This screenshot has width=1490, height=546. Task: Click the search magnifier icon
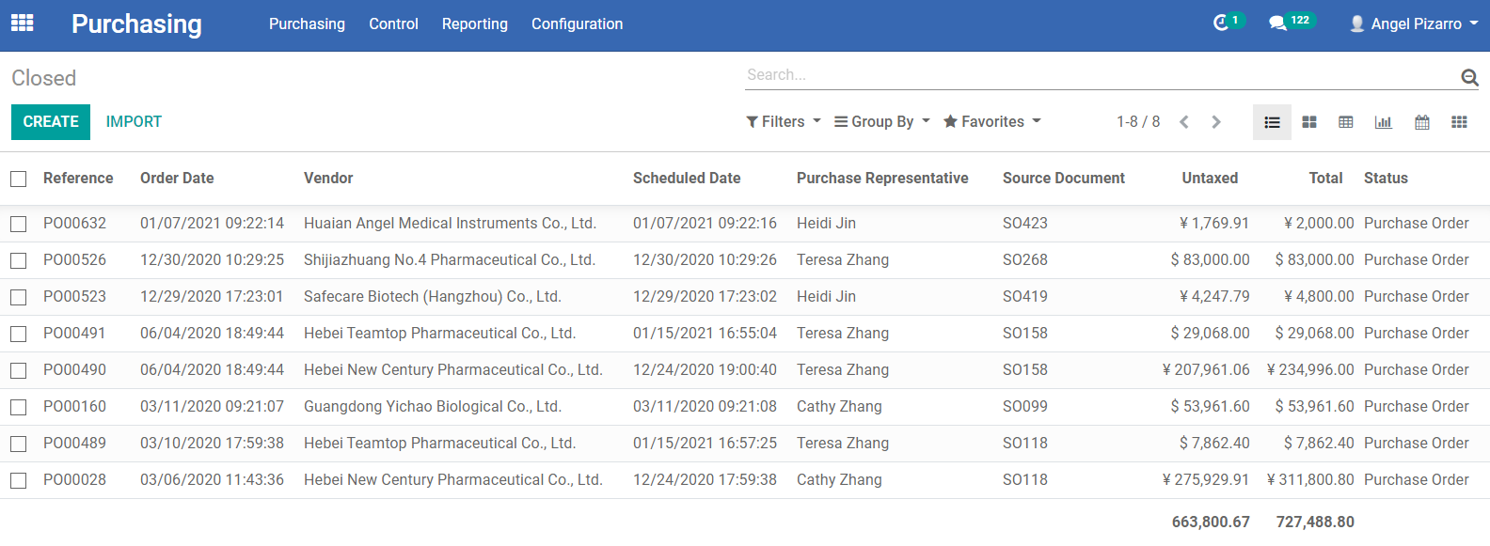(x=1469, y=77)
